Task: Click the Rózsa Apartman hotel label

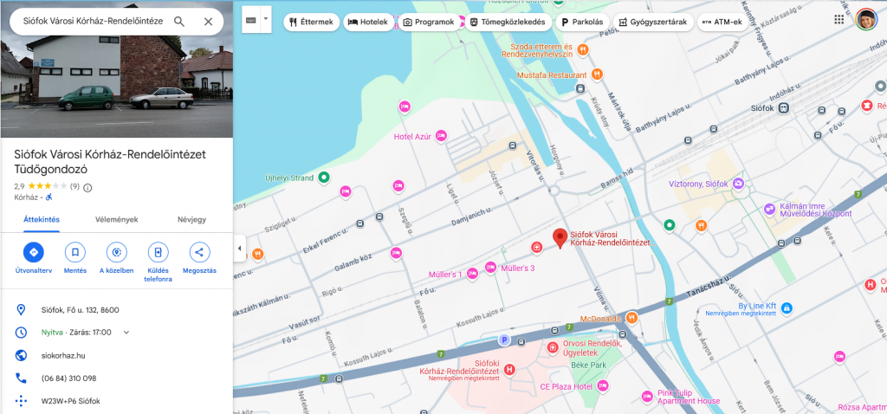Action: (x=862, y=408)
